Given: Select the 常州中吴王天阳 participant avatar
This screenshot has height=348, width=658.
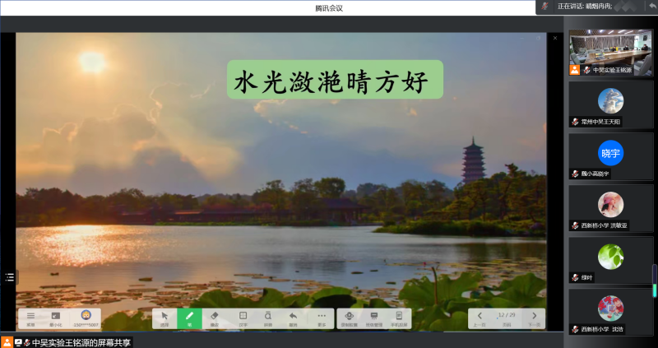Looking at the screenshot, I should (x=610, y=100).
